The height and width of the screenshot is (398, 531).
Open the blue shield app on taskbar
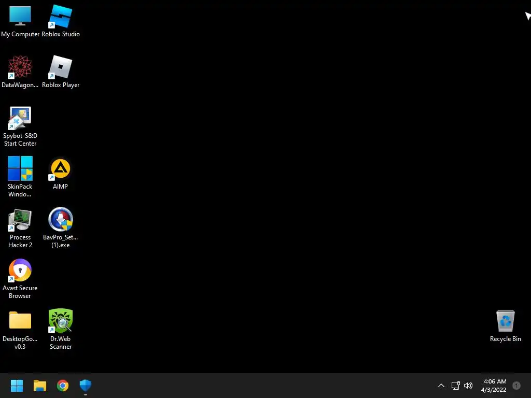pyautogui.click(x=86, y=386)
